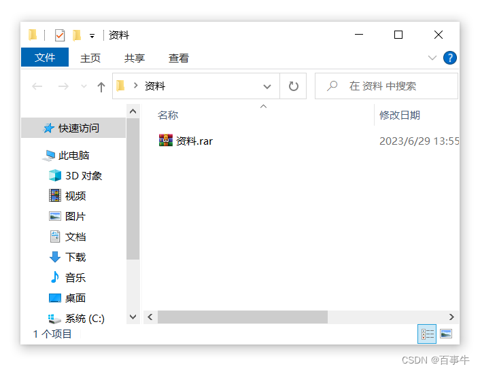Click the 文档 document icon
The height and width of the screenshot is (371, 480).
[x=55, y=236]
